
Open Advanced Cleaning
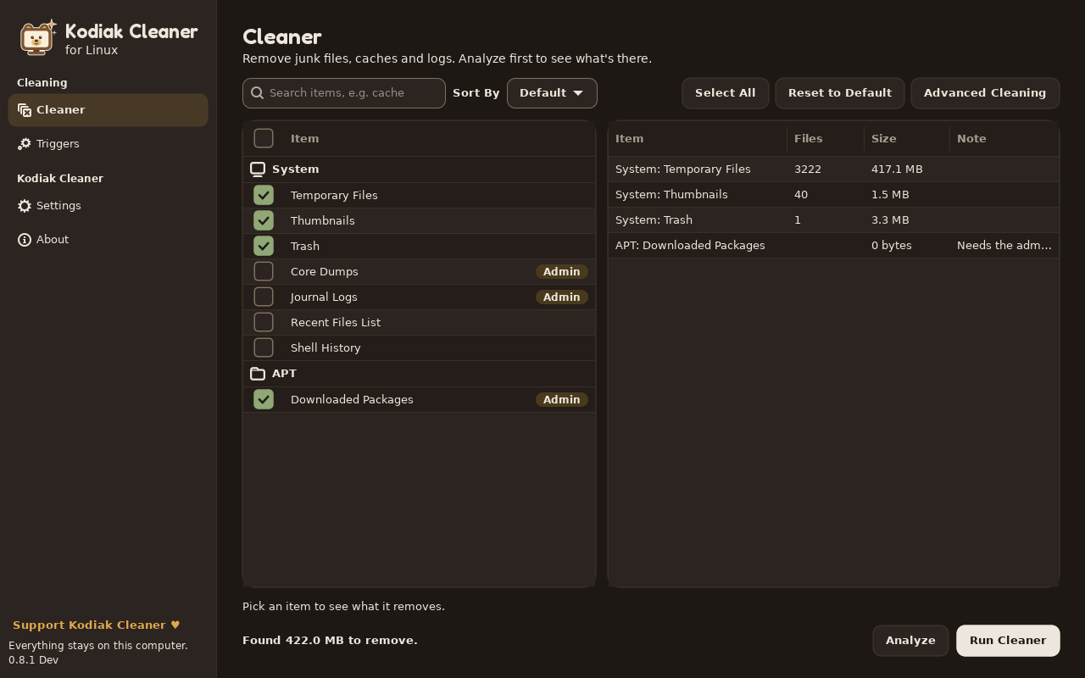click(985, 93)
